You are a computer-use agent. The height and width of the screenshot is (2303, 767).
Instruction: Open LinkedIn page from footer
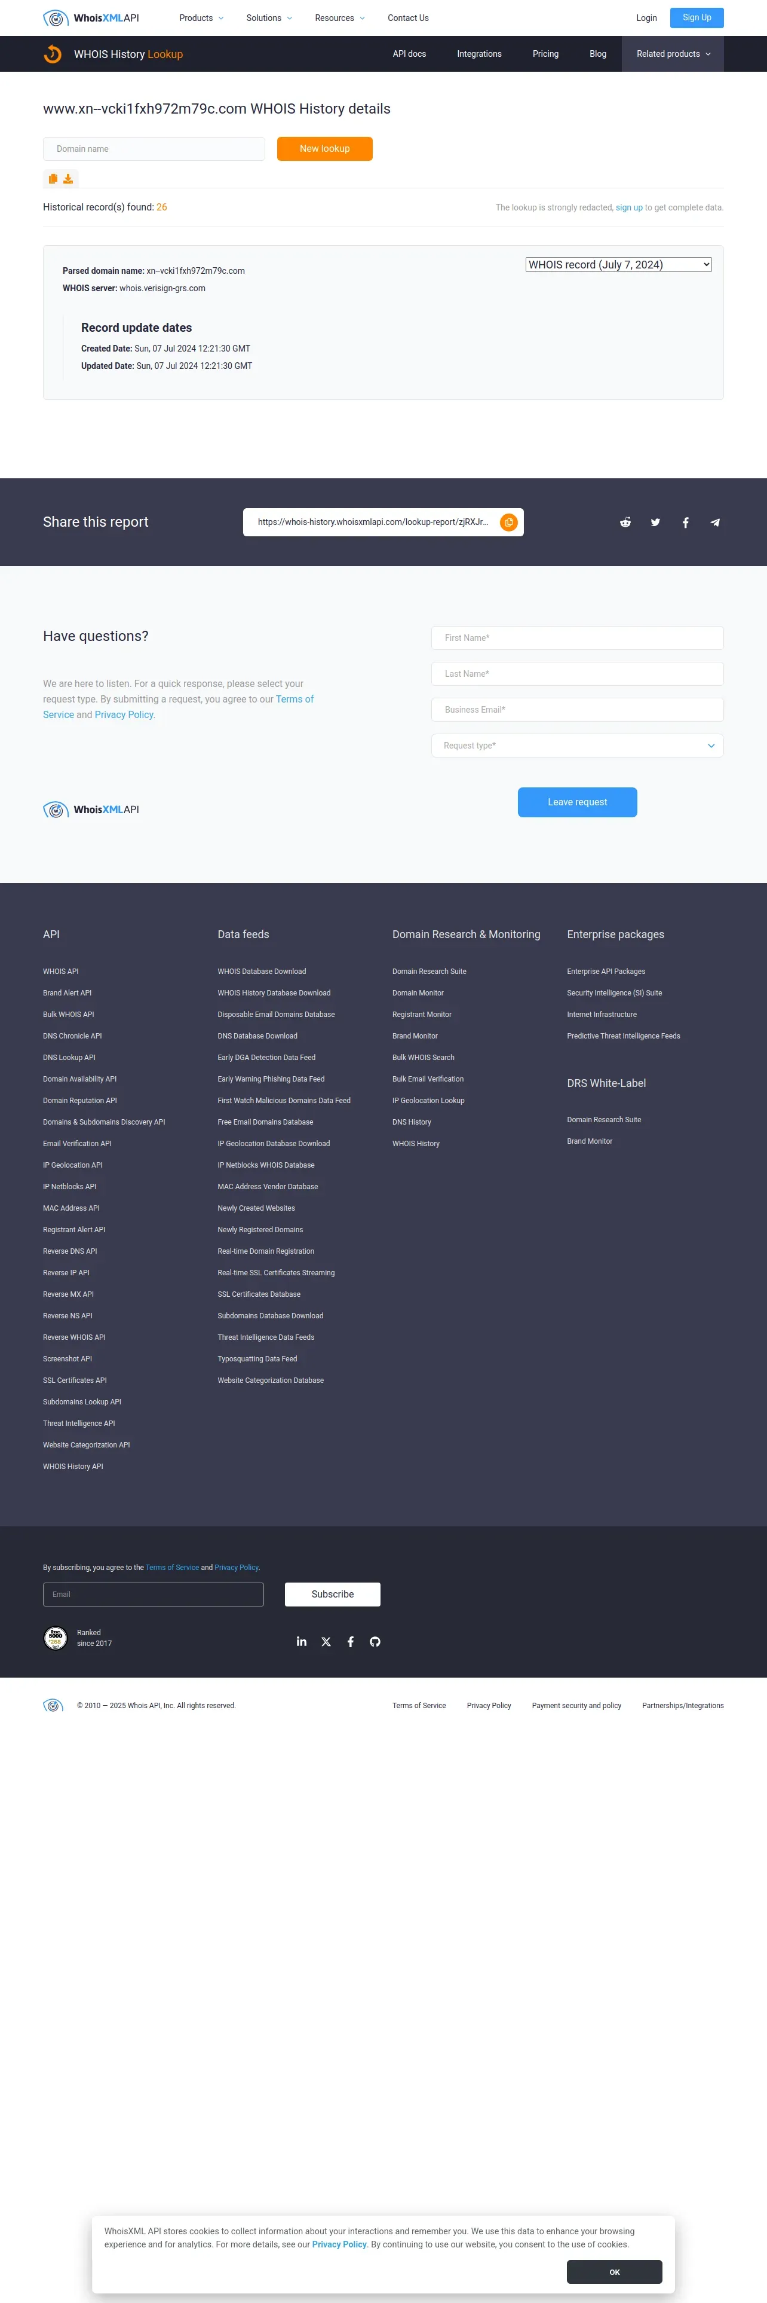[302, 1641]
